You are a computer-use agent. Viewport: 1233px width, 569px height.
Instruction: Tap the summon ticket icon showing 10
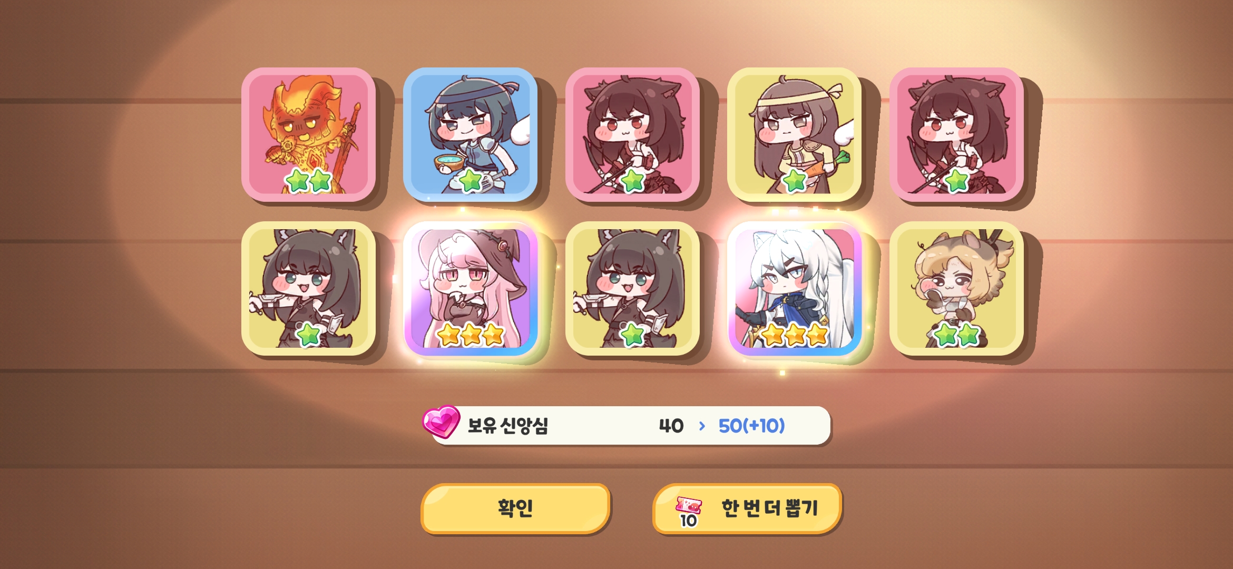coord(689,512)
